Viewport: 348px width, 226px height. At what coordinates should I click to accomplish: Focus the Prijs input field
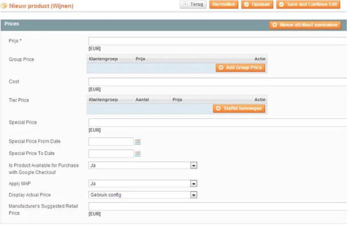[218, 41]
